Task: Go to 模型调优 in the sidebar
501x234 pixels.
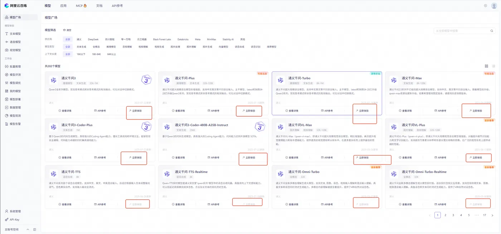Action: (13, 83)
